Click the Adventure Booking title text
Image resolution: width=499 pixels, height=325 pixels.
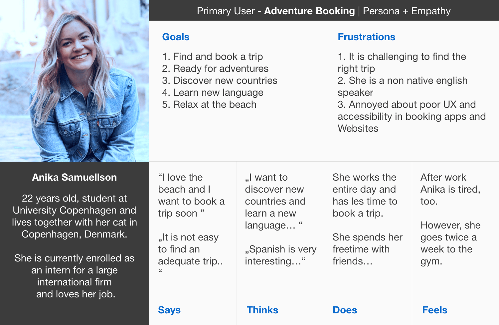(x=309, y=11)
